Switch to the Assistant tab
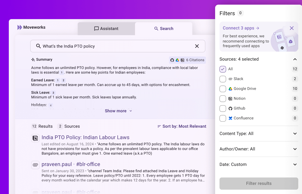The image size is (302, 194). 106,29
